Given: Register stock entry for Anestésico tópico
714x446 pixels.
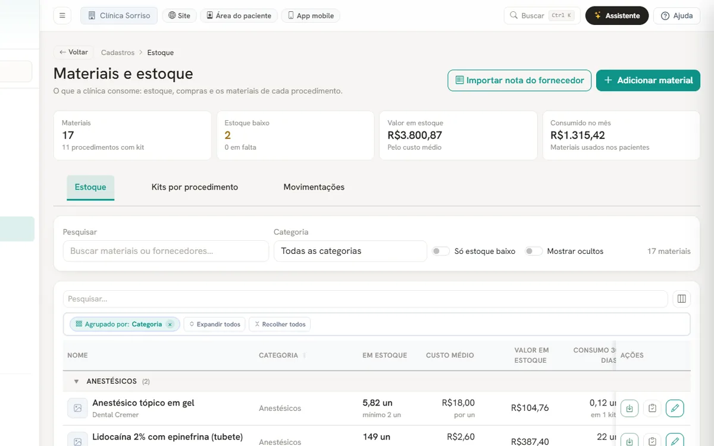Looking at the screenshot, I should [630, 408].
